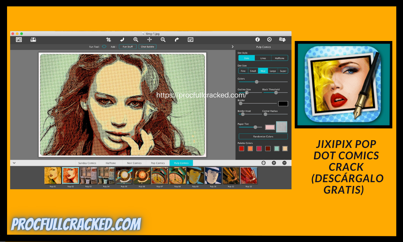Click the mint green palette swatch
Image resolution: width=403 pixels, height=242 pixels.
tap(276, 149)
